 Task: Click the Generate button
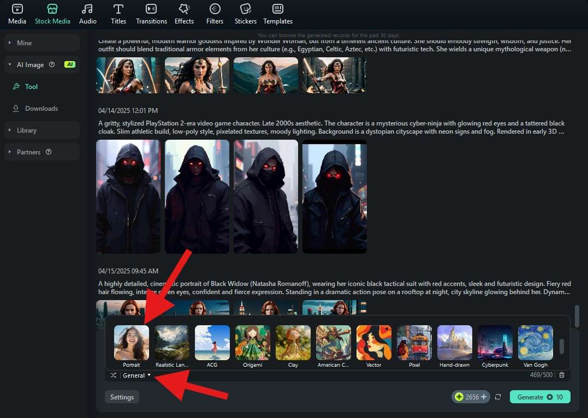point(540,397)
